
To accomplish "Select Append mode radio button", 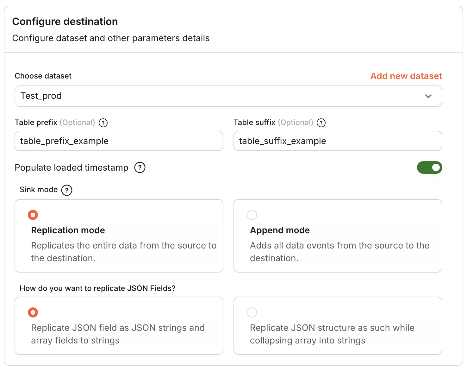I will [252, 215].
